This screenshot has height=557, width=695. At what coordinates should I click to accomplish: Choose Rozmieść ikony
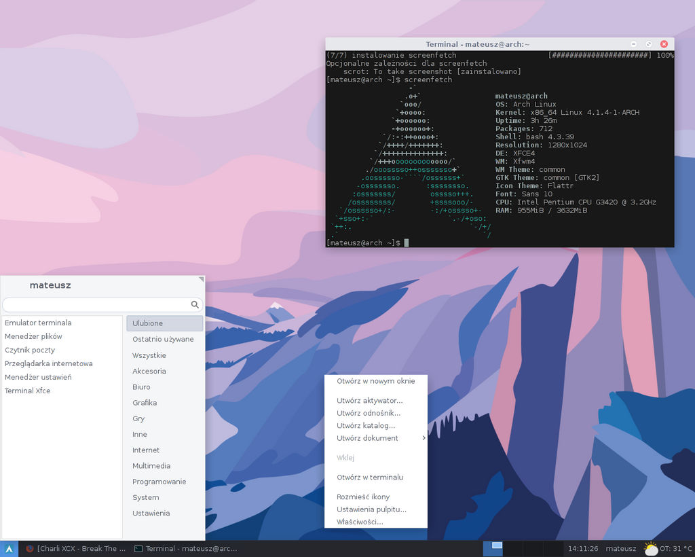(x=376, y=497)
